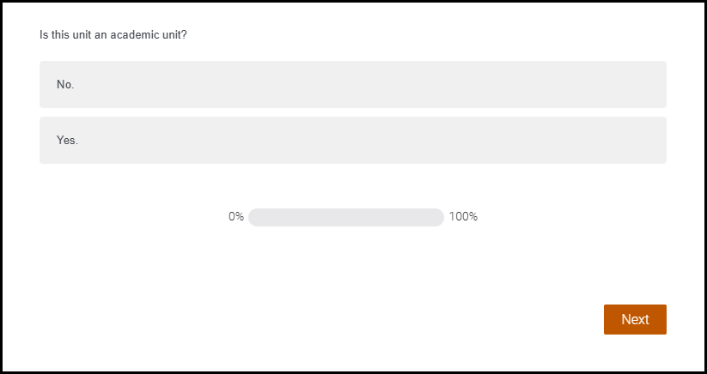
Task: Click the "Is this unit an academic unit?" question
Action: click(113, 35)
